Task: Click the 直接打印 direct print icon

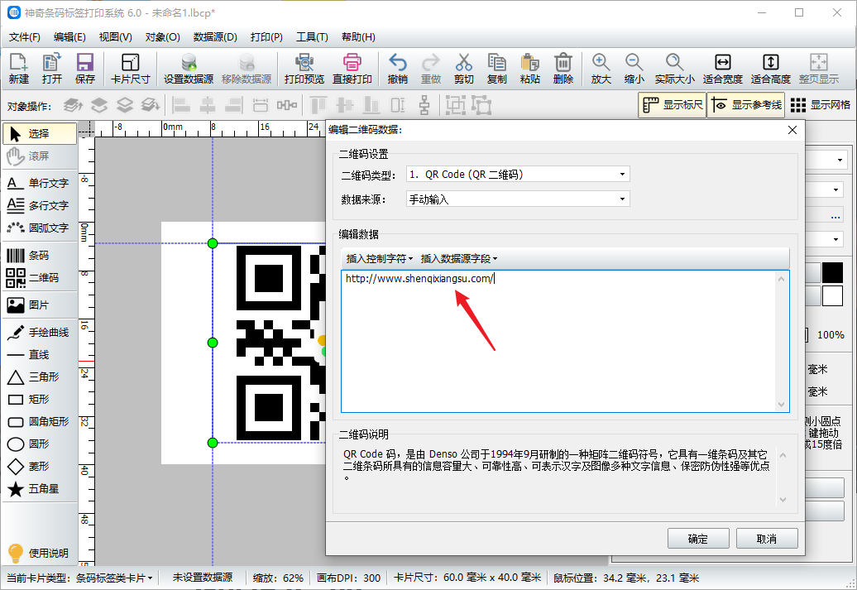Action: 352,69
